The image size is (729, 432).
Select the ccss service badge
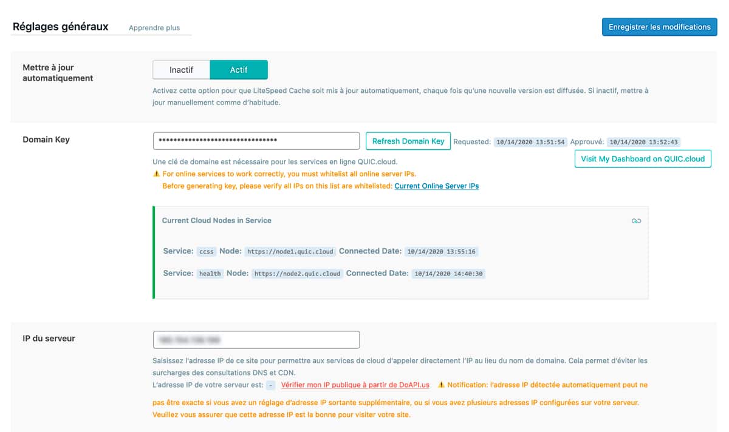[206, 251]
